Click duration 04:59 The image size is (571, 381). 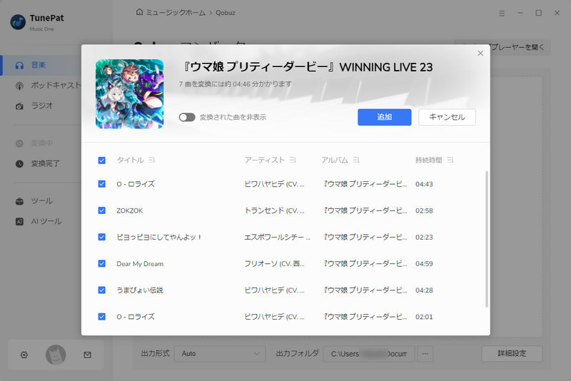pos(424,264)
